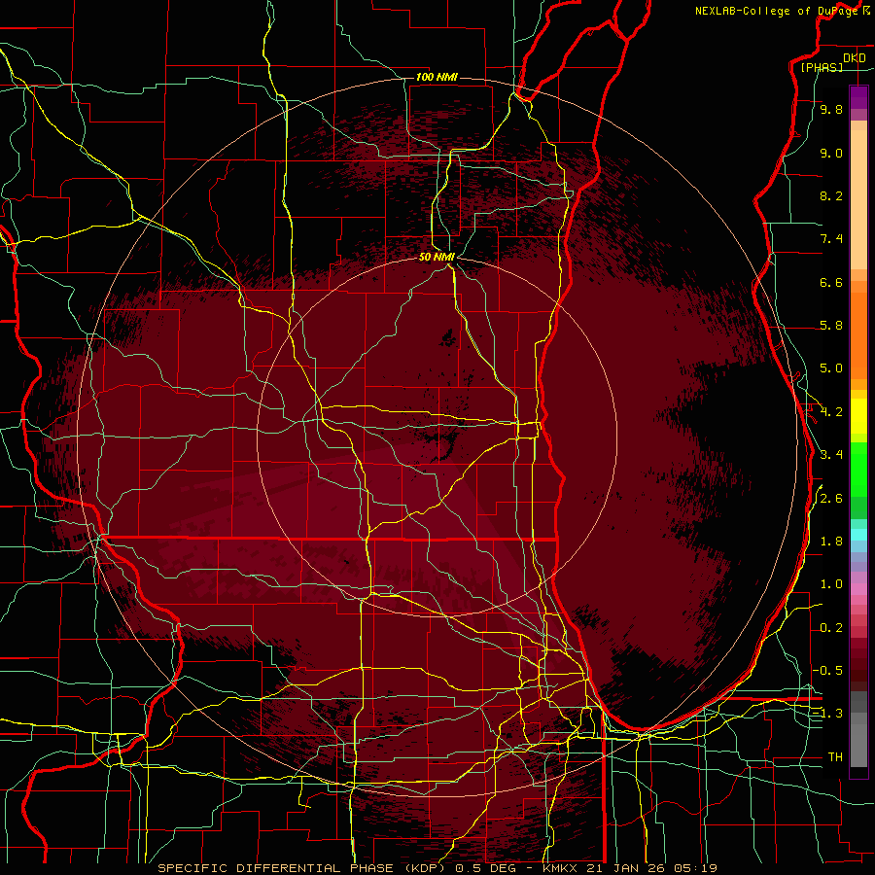Viewport: 875px width, 875px height.
Task: Pick the purple swatch atop the color bar
Action: point(858,97)
